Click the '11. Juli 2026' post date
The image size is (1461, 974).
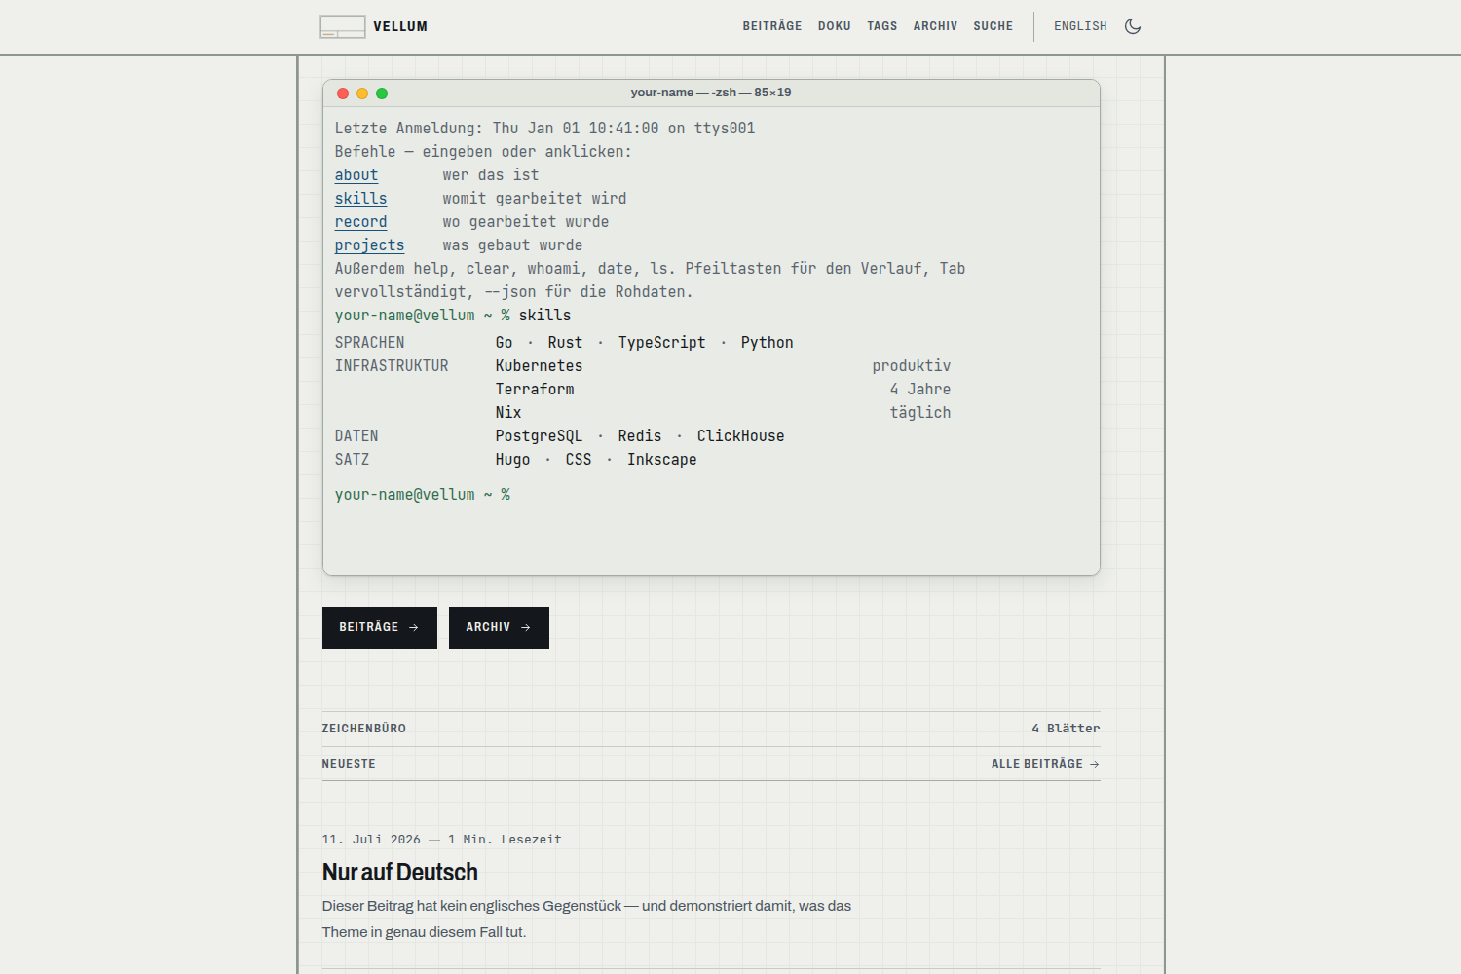point(371,840)
